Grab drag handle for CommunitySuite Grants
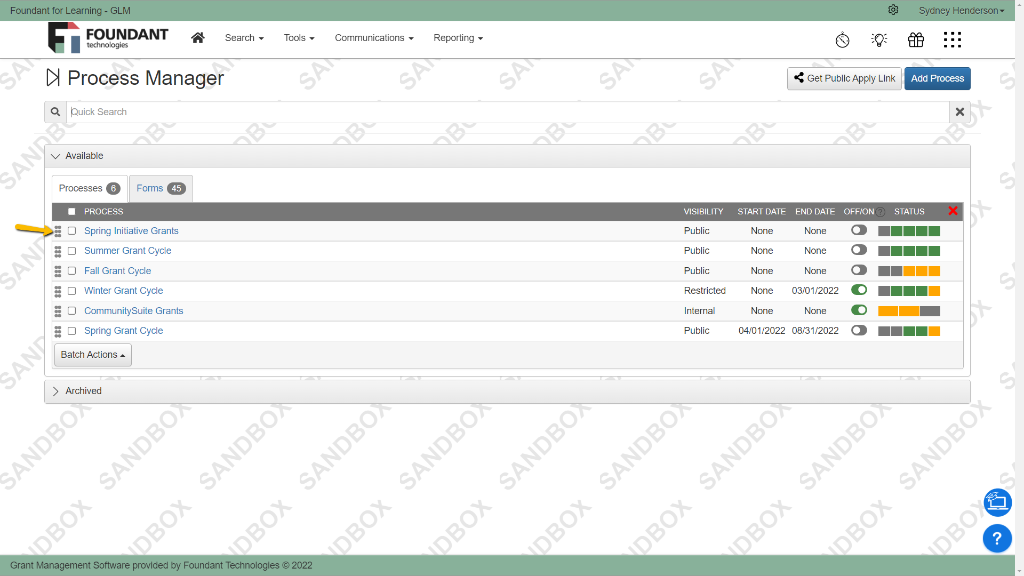Image resolution: width=1024 pixels, height=576 pixels. tap(58, 311)
